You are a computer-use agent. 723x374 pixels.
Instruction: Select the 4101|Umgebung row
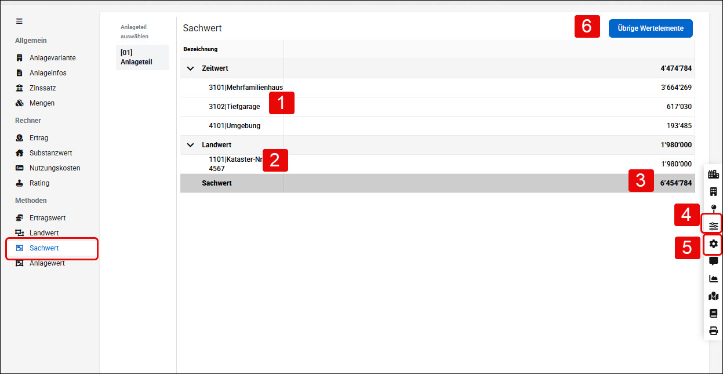(437, 126)
